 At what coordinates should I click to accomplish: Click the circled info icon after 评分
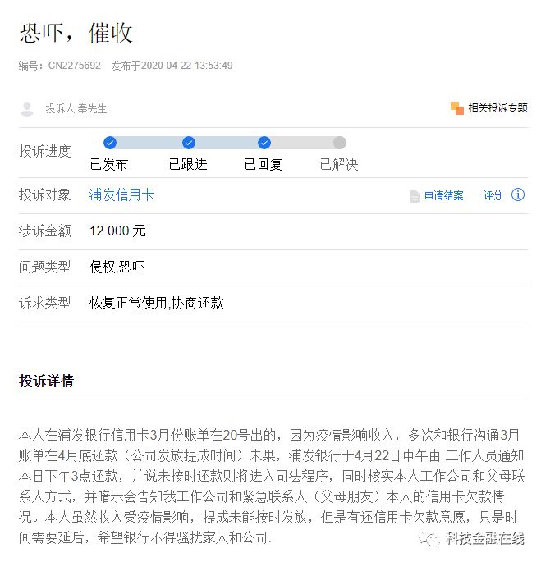tap(518, 194)
